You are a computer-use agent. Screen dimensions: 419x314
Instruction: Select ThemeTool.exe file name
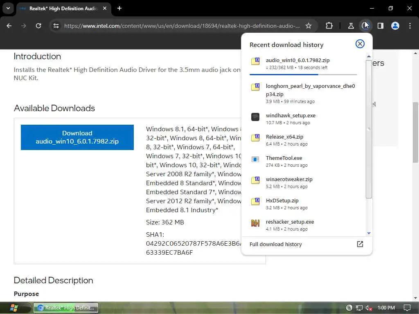click(284, 158)
